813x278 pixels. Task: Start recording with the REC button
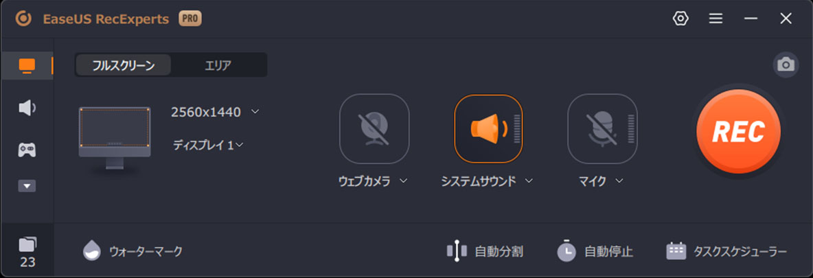[x=738, y=131]
